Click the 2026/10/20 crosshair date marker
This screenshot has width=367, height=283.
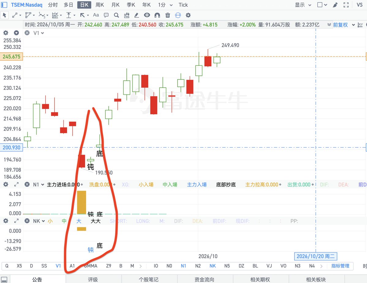point(316,256)
